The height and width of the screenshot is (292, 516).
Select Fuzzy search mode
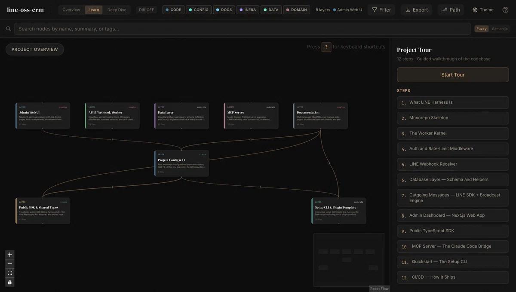tap(482, 29)
